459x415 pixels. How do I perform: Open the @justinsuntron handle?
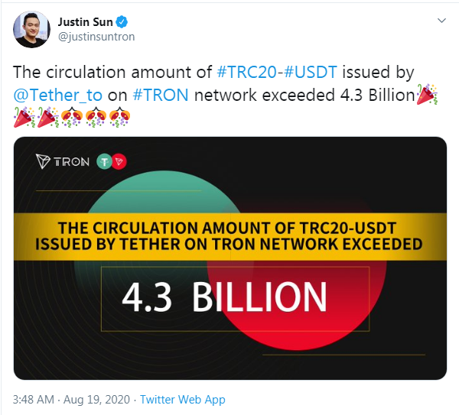coord(96,37)
